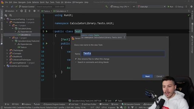Close the Calculator.cs tab
Screen dimensions: 194x109
(67, 11)
